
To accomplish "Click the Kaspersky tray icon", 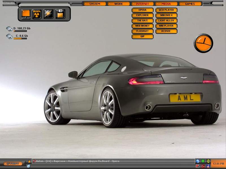I will pyautogui.click(x=198, y=166).
